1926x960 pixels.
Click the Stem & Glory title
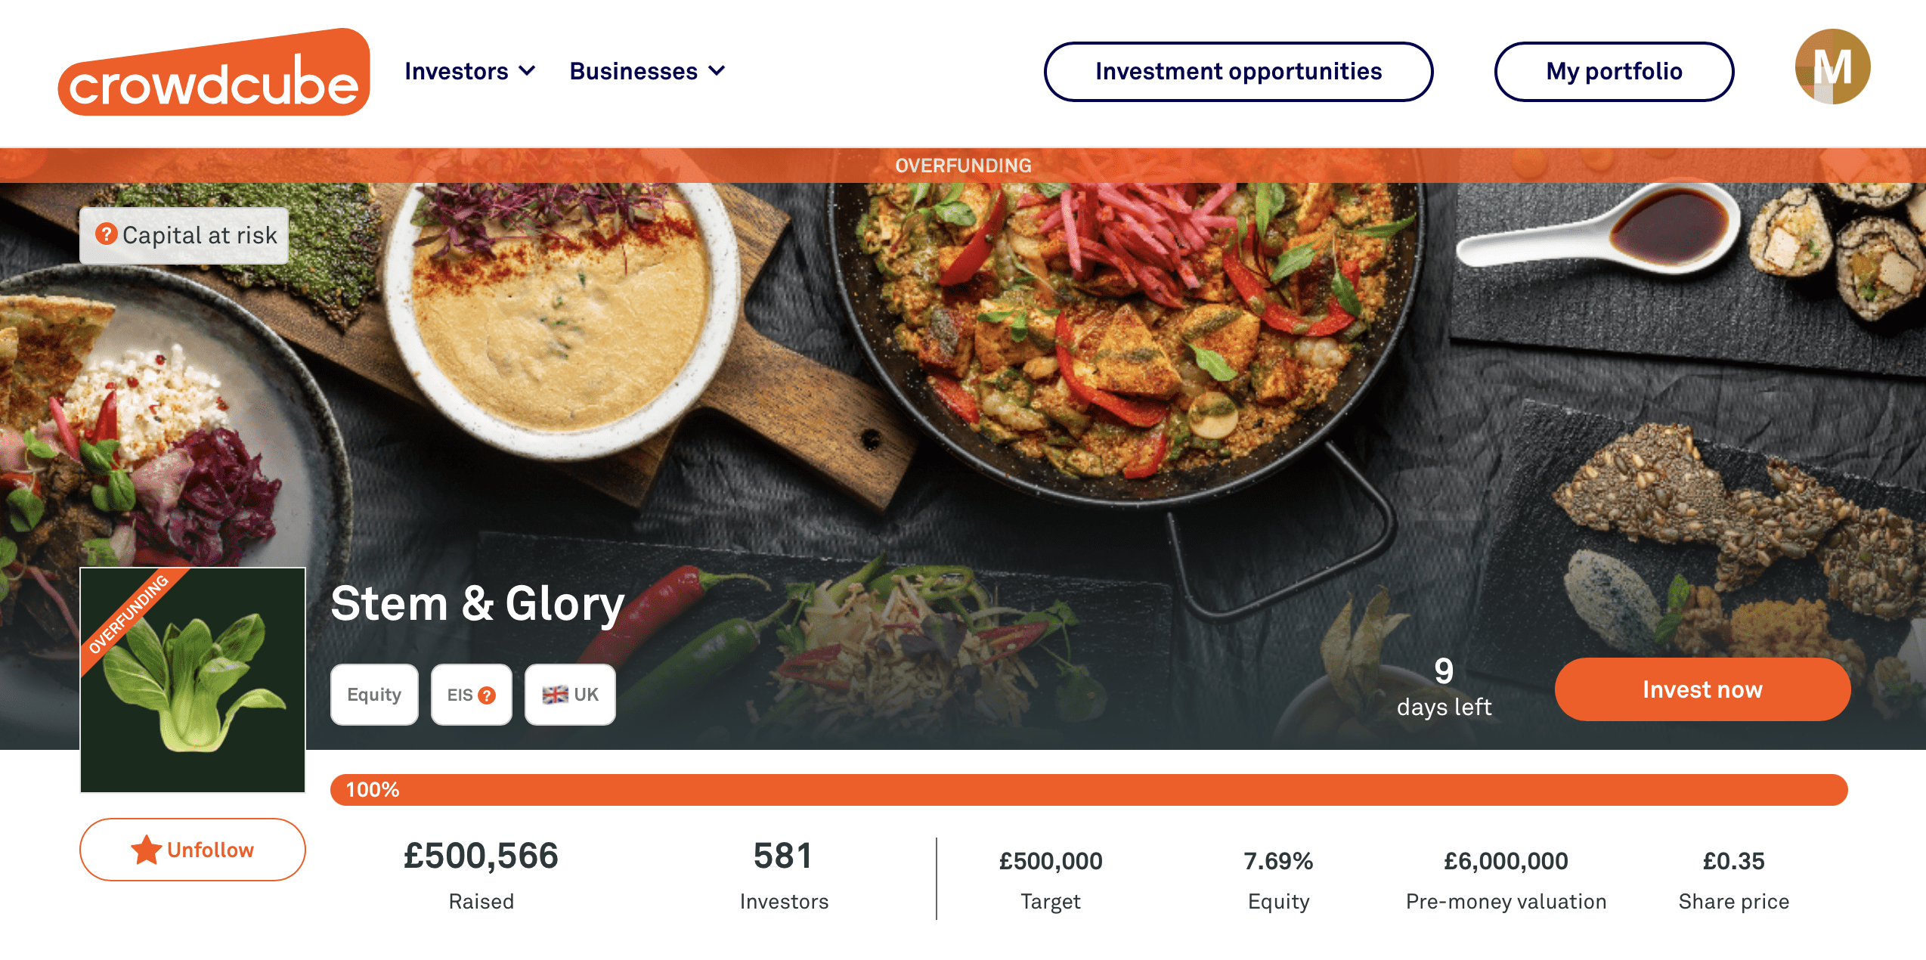[x=478, y=603]
